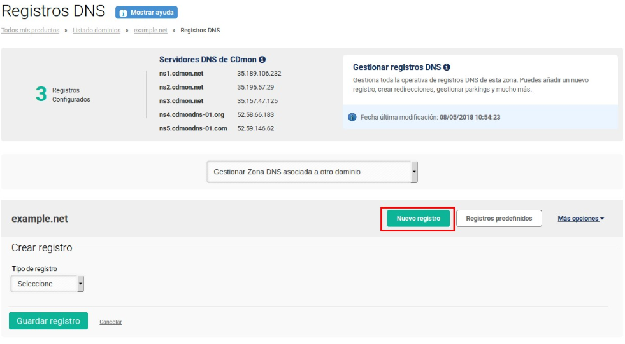Screen dimensions: 625x344
Task: Save with the Guardar registro button
Action: click(48, 321)
